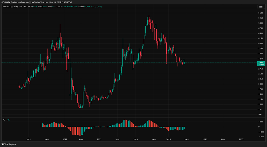The height and width of the screenshot is (147, 267).
Task: Click the header publication line by MONDIARA_Trading
Action: tap(36, 2)
